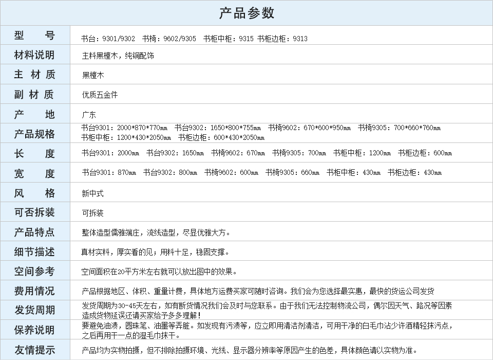Click the 细节描述 row label
493x360 pixels.
pos(34,251)
